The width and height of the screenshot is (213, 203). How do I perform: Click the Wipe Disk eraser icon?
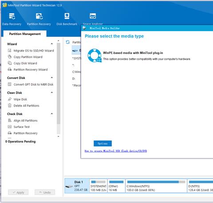pos(9,99)
